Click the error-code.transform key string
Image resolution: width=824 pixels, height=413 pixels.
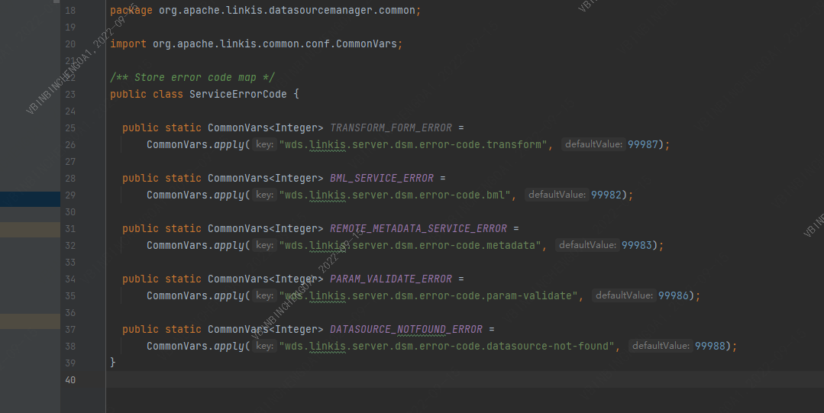(413, 144)
